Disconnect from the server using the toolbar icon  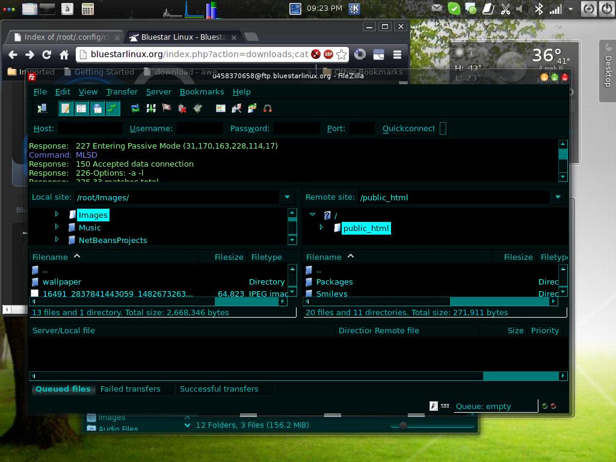(x=182, y=108)
